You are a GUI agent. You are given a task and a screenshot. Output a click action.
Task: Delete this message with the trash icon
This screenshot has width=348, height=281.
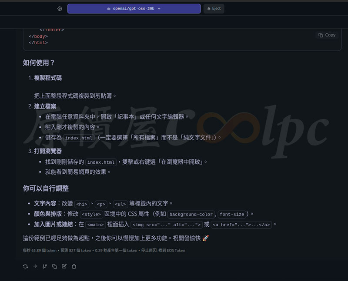74,266
